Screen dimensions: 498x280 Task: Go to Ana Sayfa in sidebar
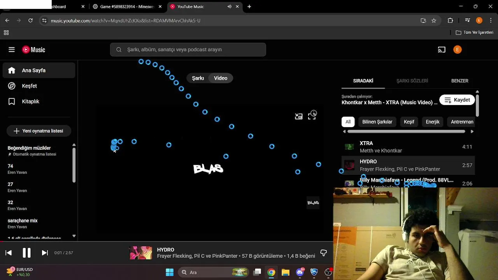click(39, 70)
